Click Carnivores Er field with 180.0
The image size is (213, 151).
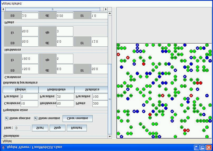pos(30,59)
